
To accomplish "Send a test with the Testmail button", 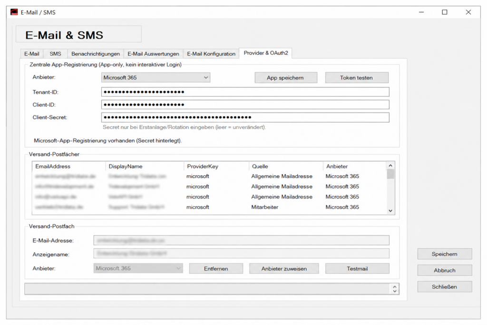I will (357, 268).
